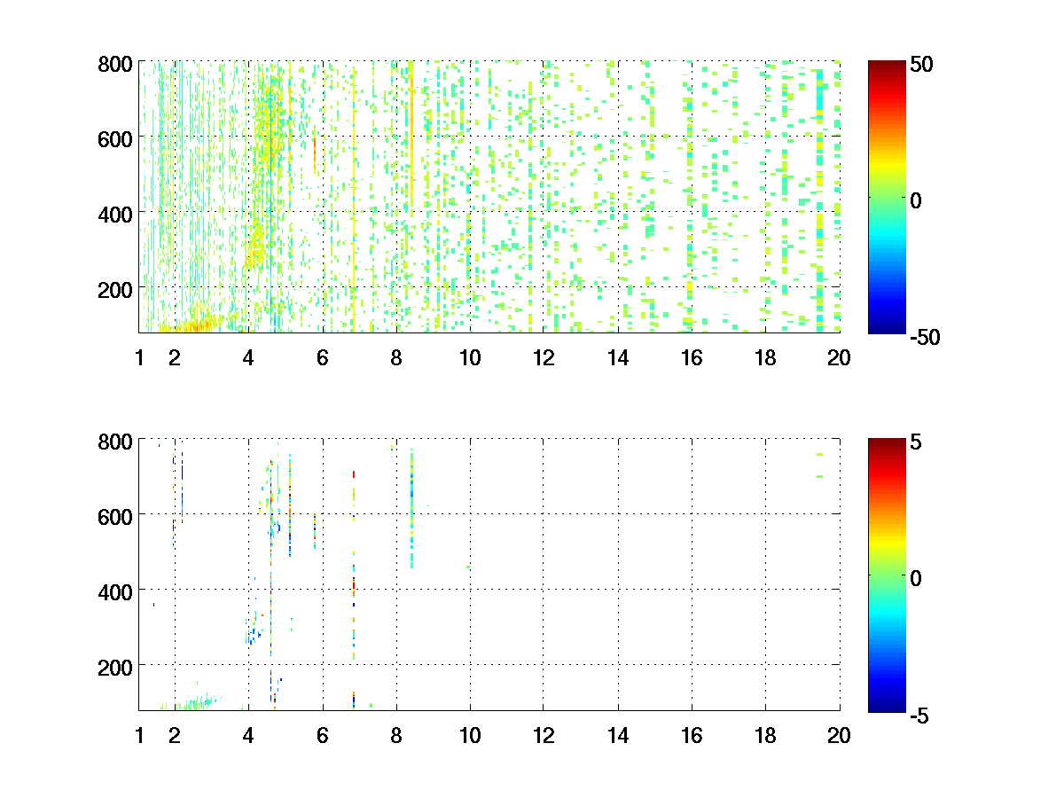
Task: Click the colorbar label 50
Action: [923, 66]
